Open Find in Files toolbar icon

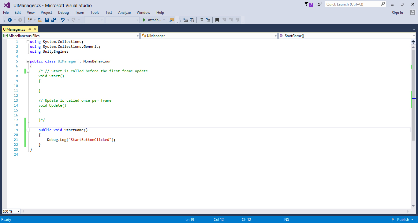point(171,20)
